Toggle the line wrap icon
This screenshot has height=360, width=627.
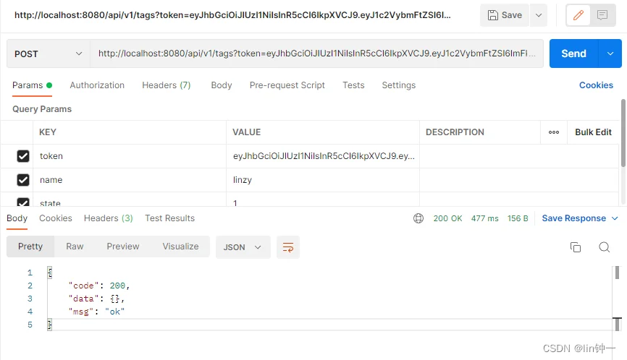pyautogui.click(x=288, y=247)
